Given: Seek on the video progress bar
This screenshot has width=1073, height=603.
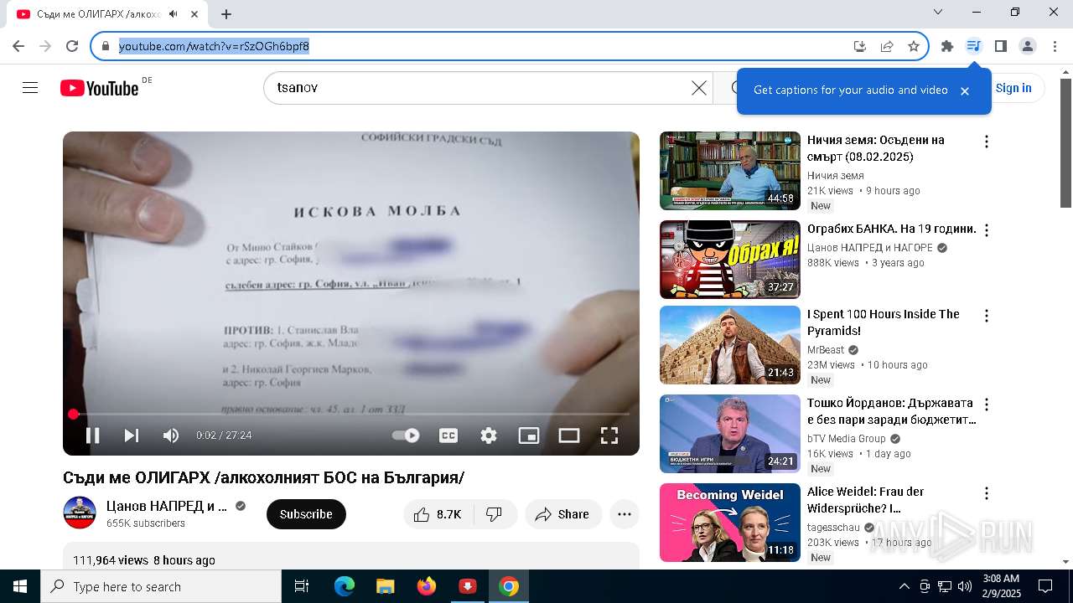Looking at the screenshot, I should (351, 414).
